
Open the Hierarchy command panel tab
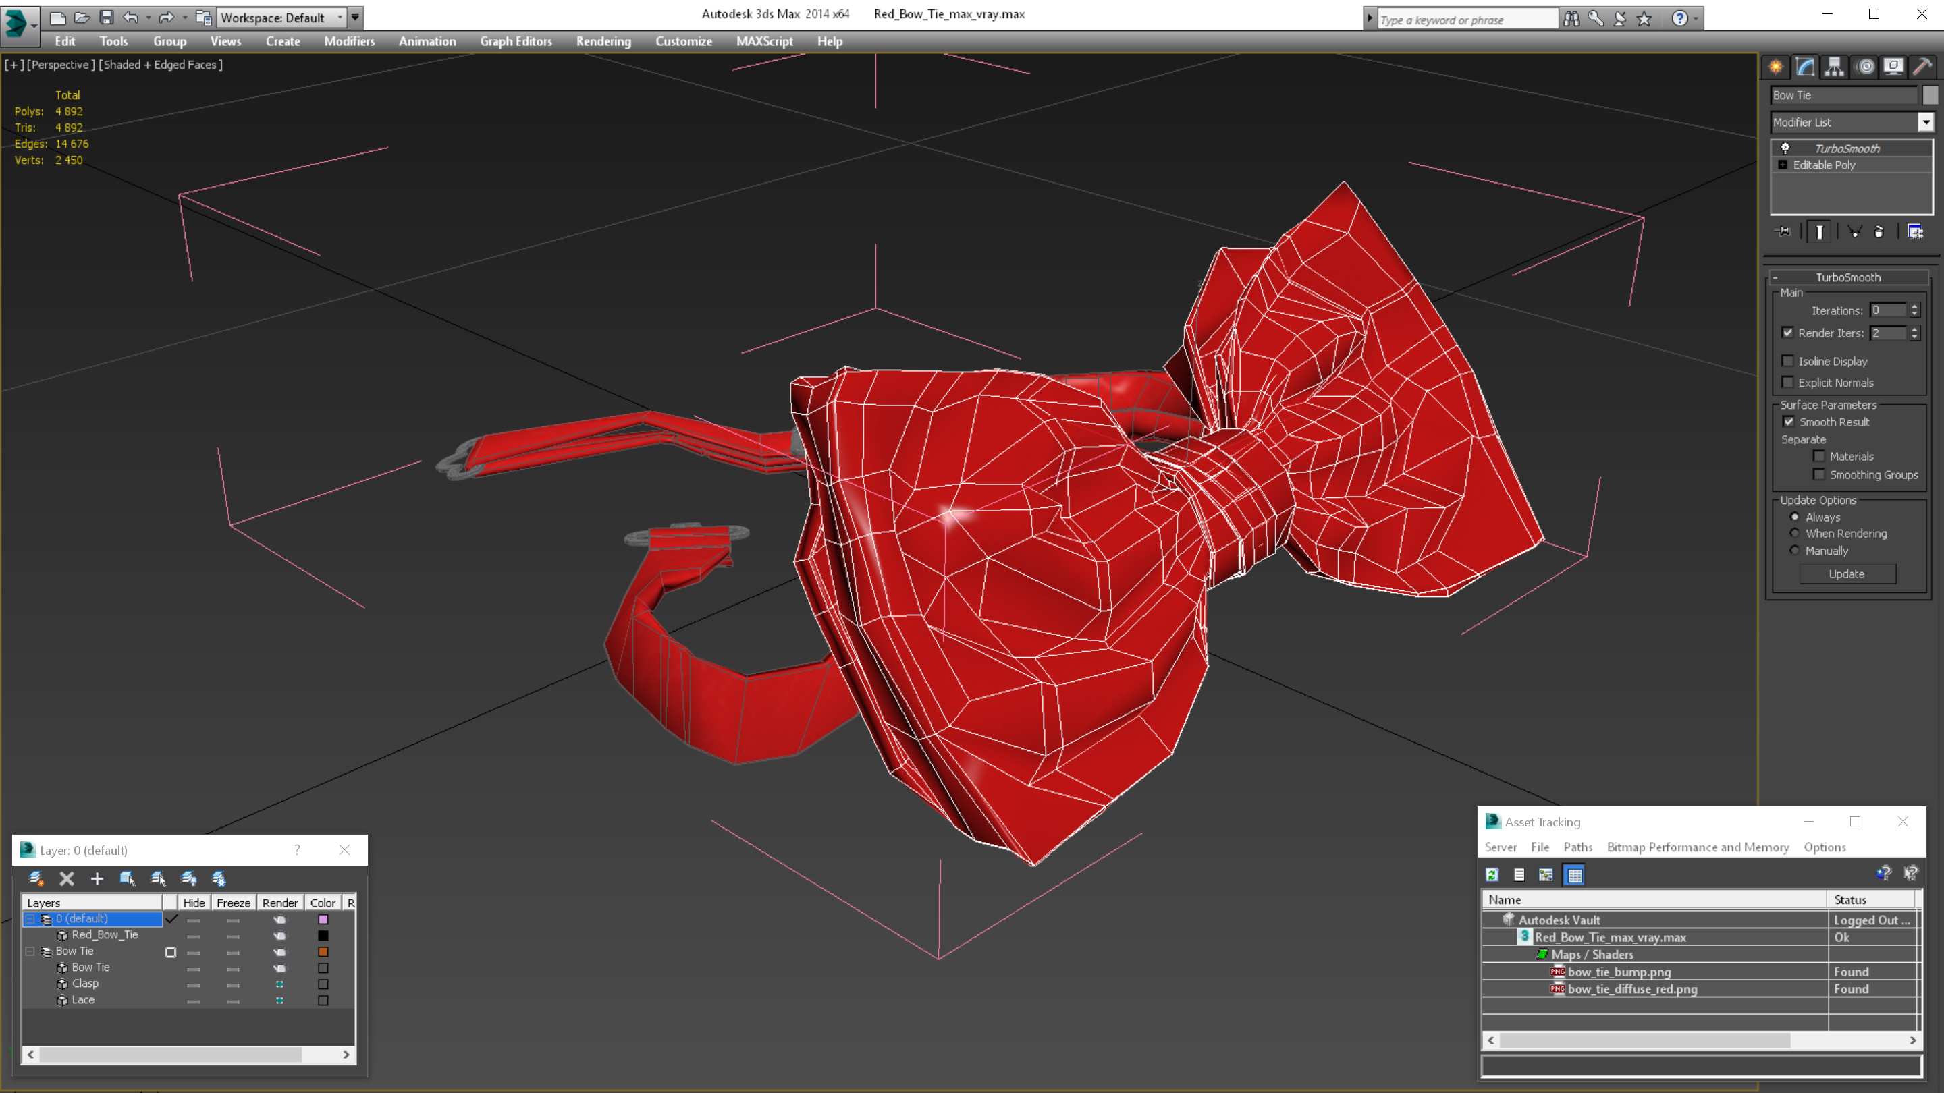pos(1835,67)
